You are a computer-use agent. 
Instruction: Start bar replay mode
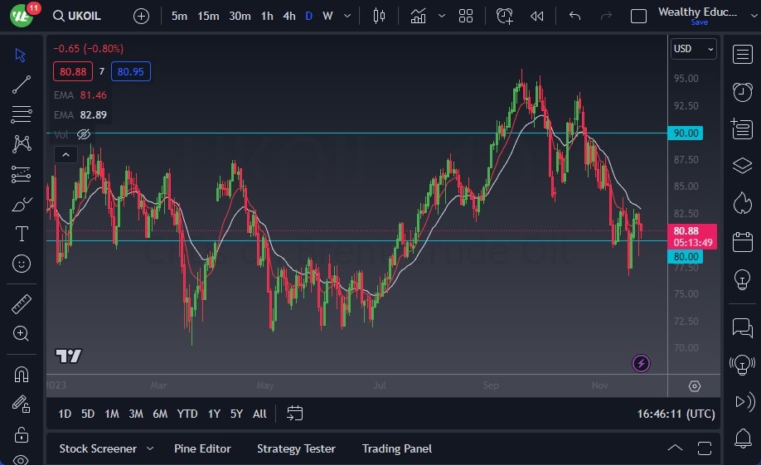click(x=537, y=16)
